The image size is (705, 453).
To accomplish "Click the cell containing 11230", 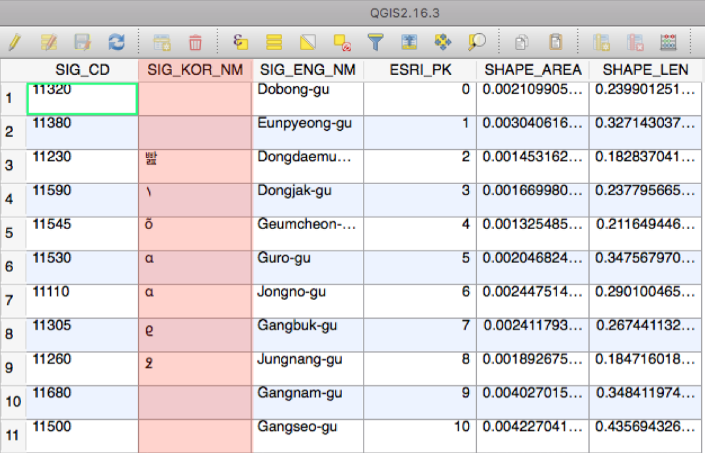I will (x=82, y=166).
